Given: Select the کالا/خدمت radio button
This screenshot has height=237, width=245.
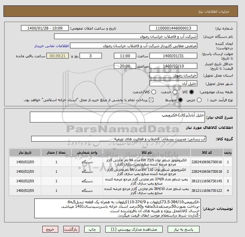Looking at the screenshot, I should (154, 92).
